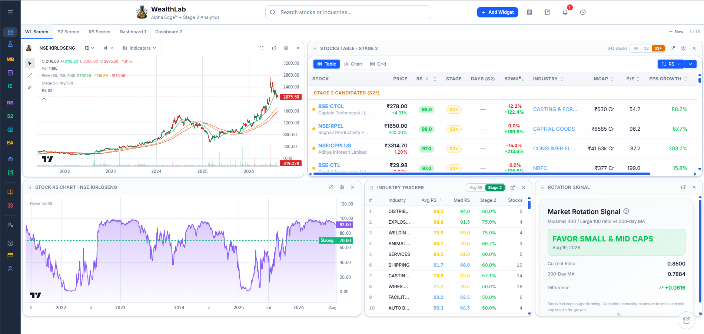704x334 pixels.
Task: Open the S2 section in the sidebar
Action: (10, 116)
